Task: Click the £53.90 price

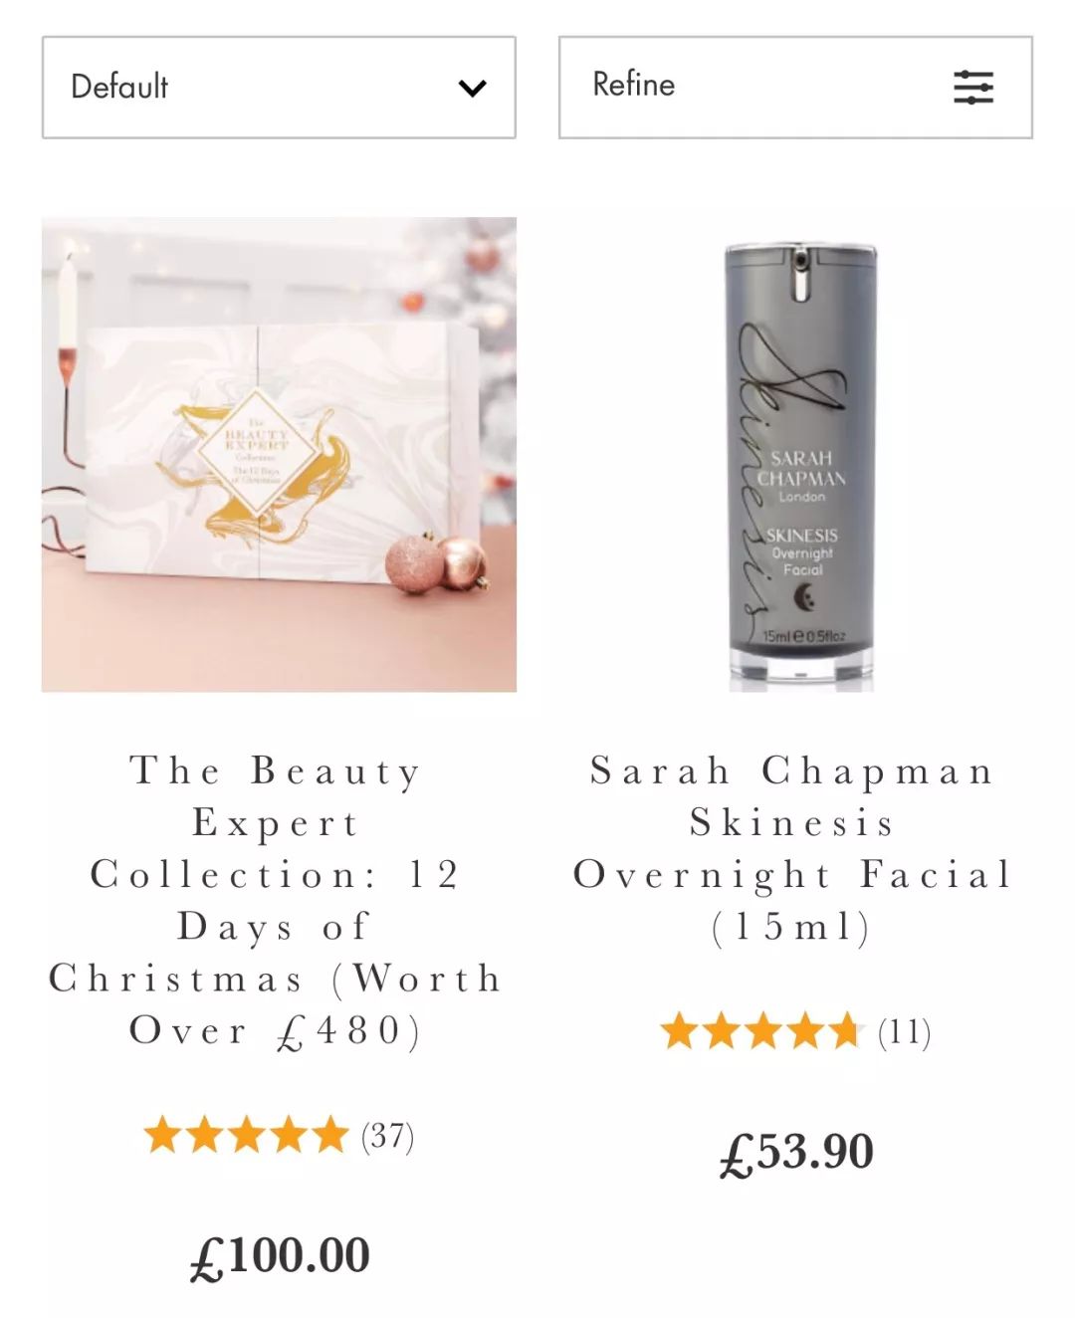Action: (x=796, y=1153)
